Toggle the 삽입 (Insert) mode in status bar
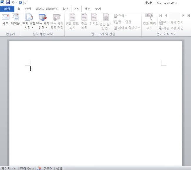191x170 pixels. (x=59, y=168)
